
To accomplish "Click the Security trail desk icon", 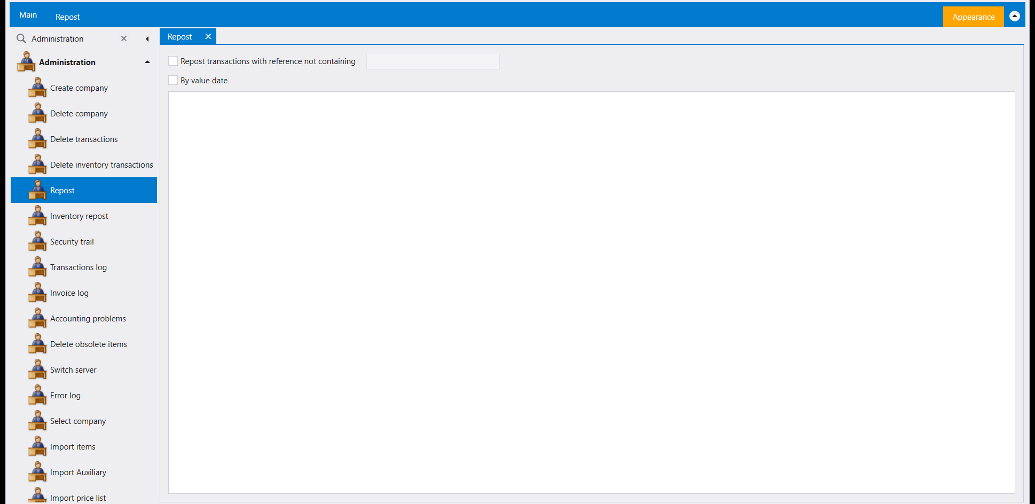I will (37, 241).
